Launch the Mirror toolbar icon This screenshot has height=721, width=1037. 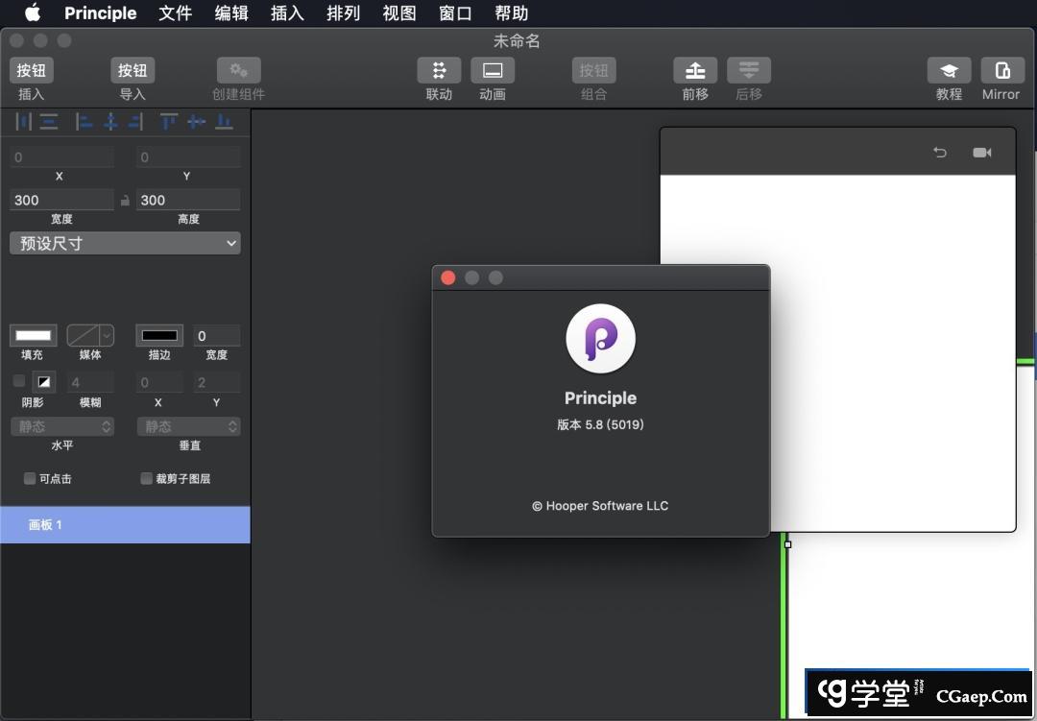click(x=1001, y=70)
